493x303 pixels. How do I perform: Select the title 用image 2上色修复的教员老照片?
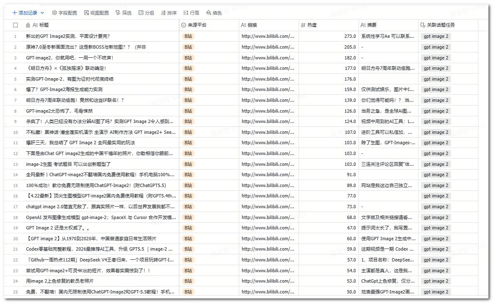(x=60, y=281)
